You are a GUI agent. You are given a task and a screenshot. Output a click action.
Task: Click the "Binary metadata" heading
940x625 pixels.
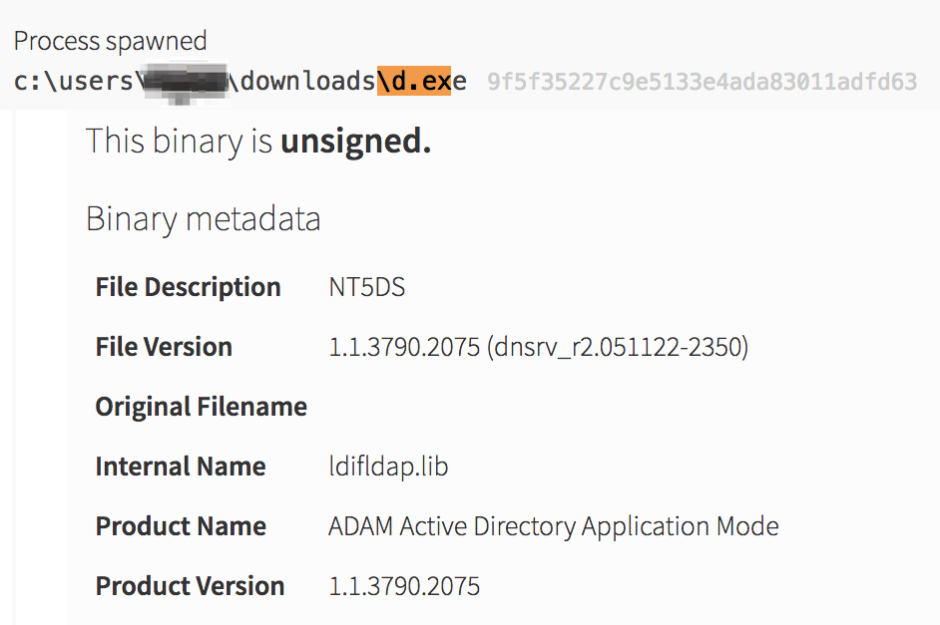coord(204,218)
